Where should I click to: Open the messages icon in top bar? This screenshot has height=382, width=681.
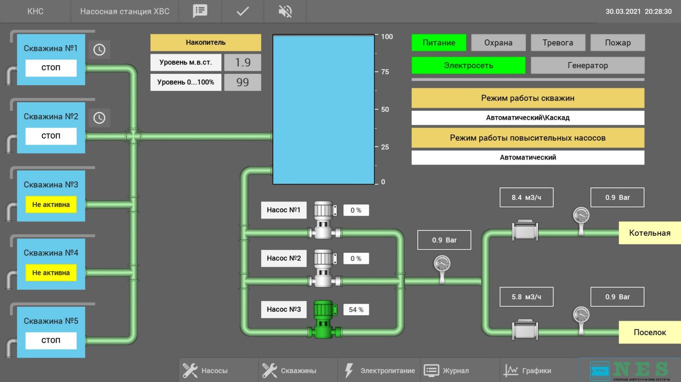pyautogui.click(x=200, y=11)
